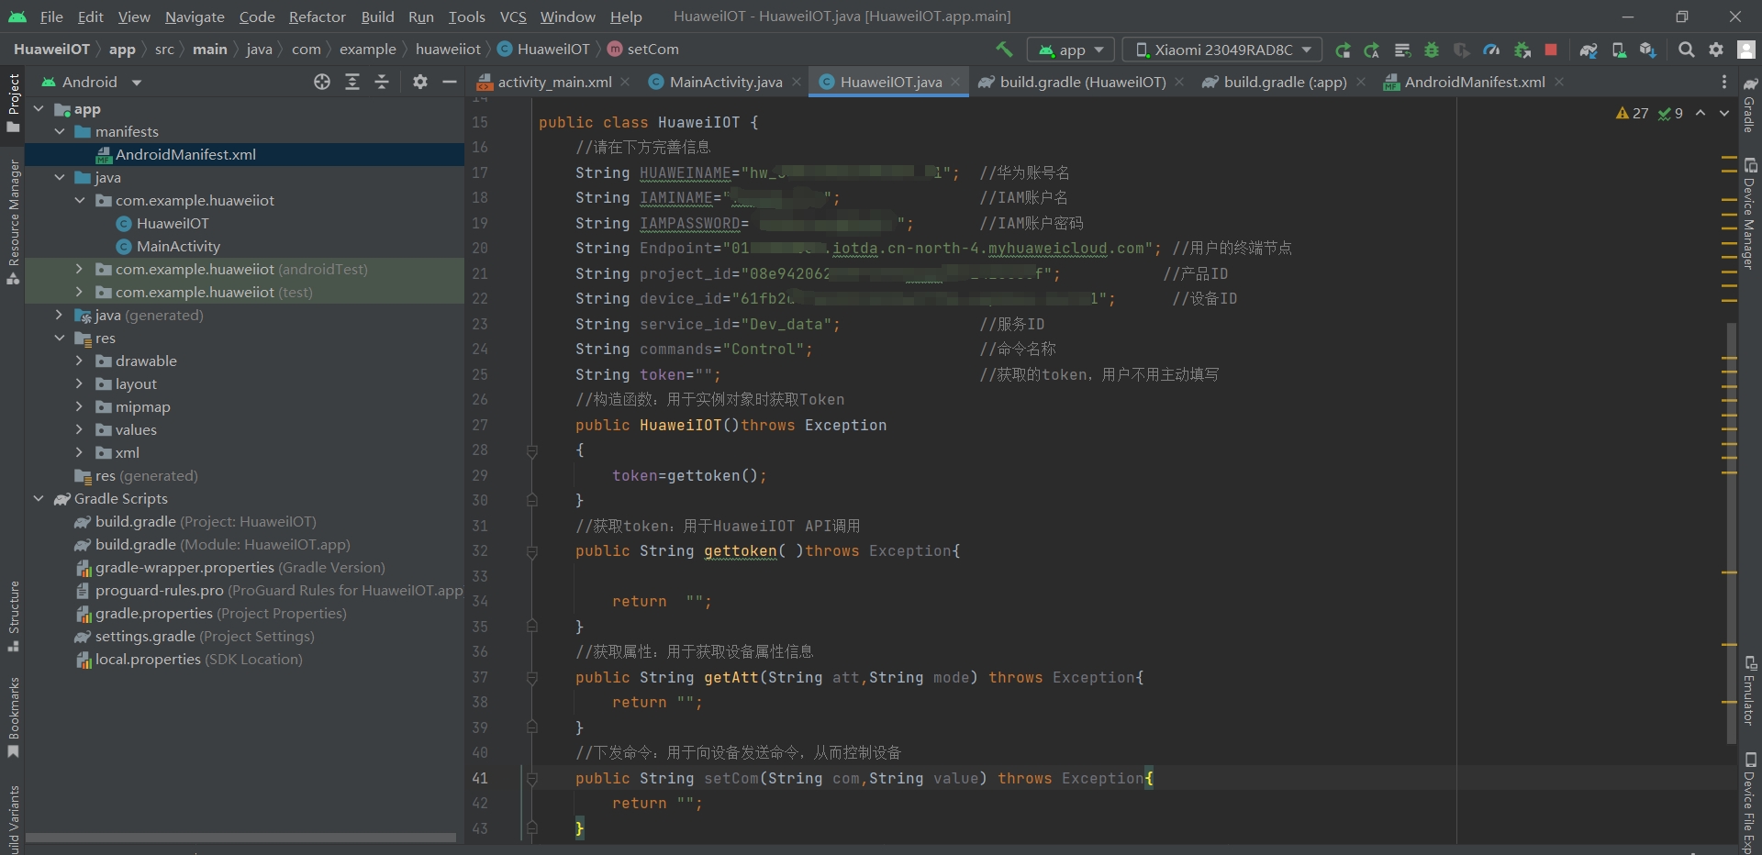Open Project panel options gear
This screenshot has width=1762, height=855.
(420, 82)
